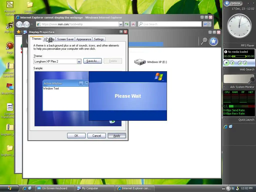The image size is (256, 192).
Task: Stop playback in the MP3 Player
Action: (x=232, y=63)
